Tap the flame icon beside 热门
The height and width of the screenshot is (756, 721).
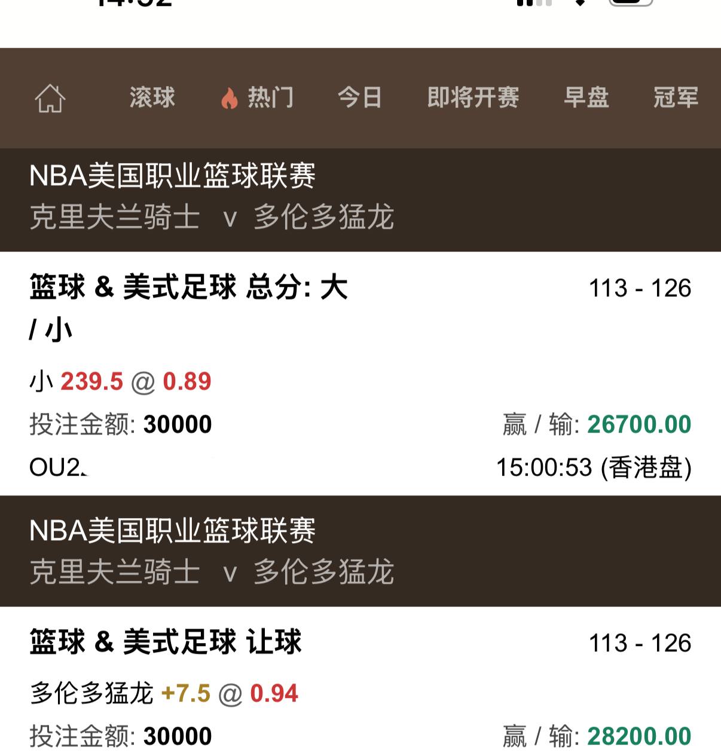[229, 98]
